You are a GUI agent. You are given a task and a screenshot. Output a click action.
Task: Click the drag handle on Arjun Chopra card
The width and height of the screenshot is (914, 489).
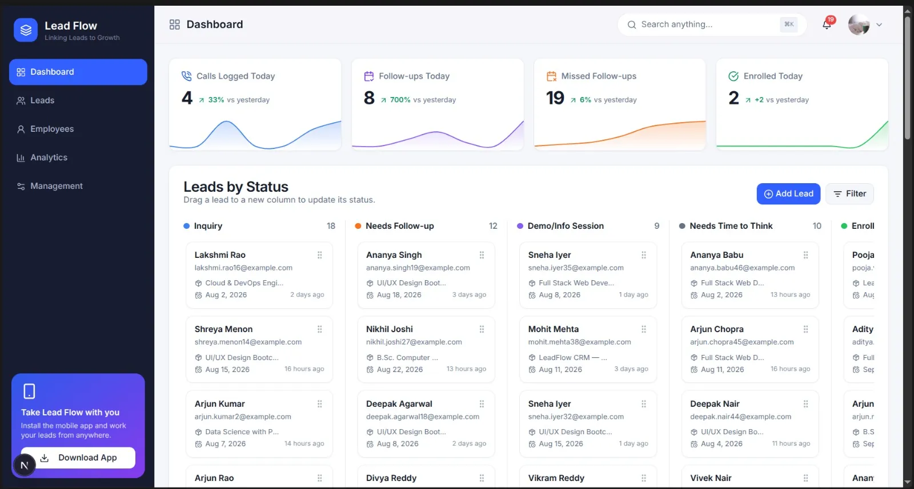(806, 329)
